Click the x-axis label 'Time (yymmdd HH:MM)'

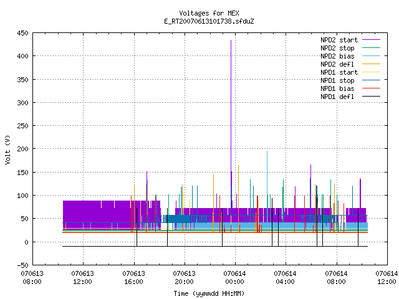[209, 293]
